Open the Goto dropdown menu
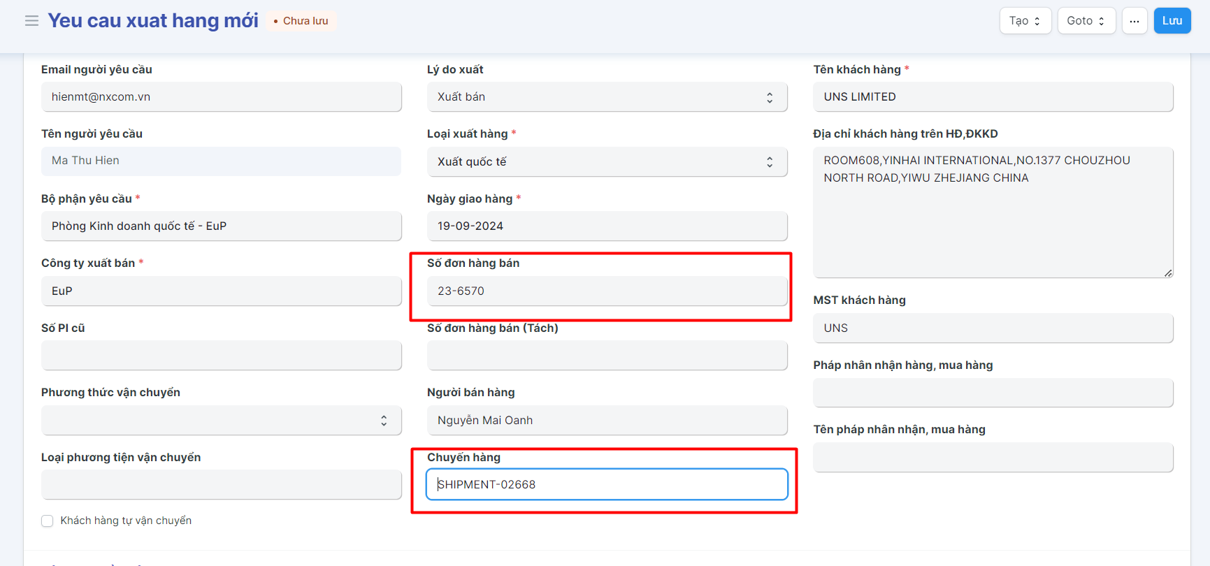This screenshot has width=1210, height=566. [1086, 21]
